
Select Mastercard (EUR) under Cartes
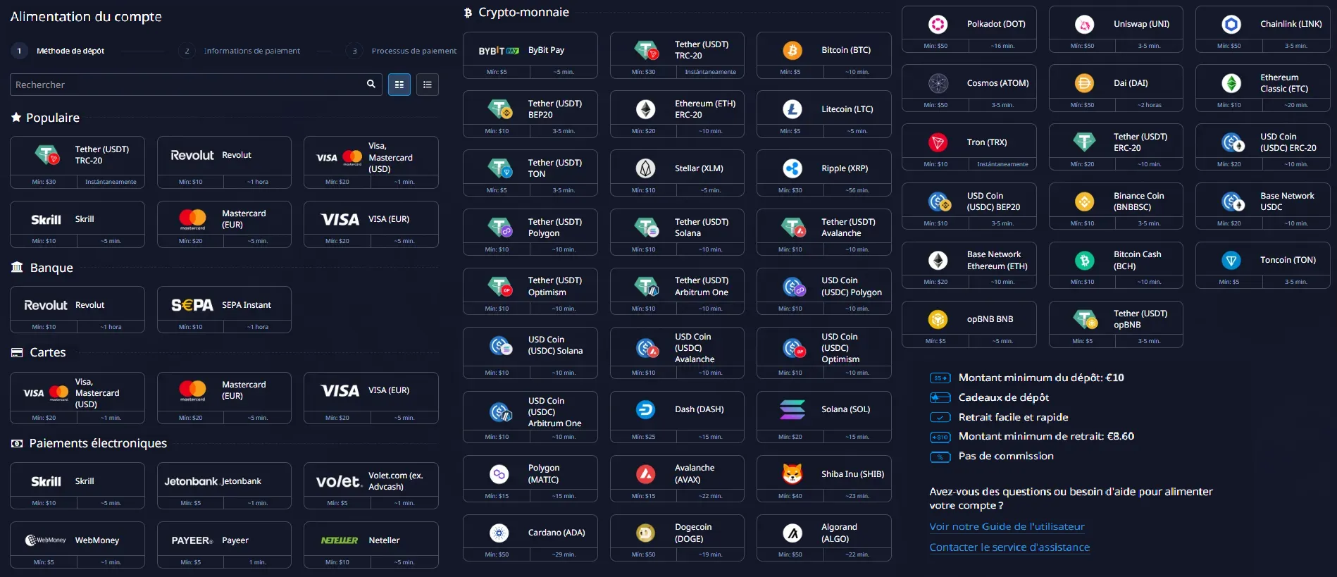[x=224, y=398]
